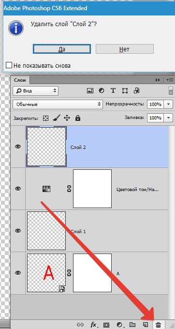Lock image pixels with the brush icon

pos(57,118)
